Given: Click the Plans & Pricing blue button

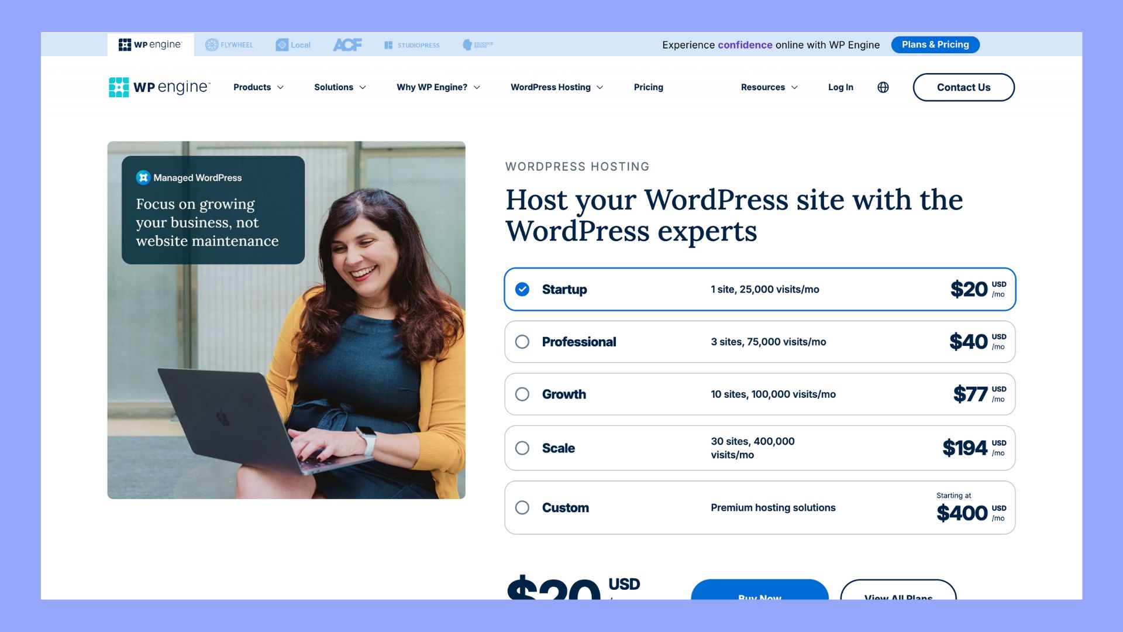Looking at the screenshot, I should tap(936, 44).
